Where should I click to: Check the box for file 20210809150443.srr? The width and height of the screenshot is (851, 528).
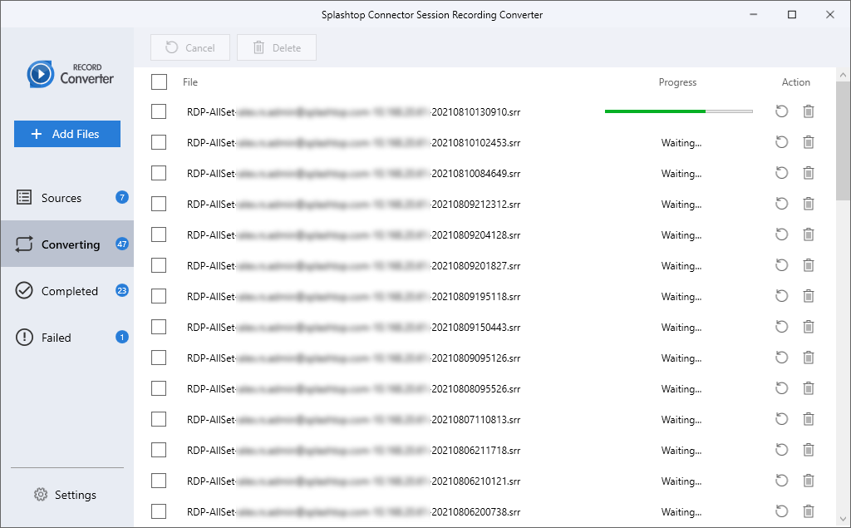point(159,327)
